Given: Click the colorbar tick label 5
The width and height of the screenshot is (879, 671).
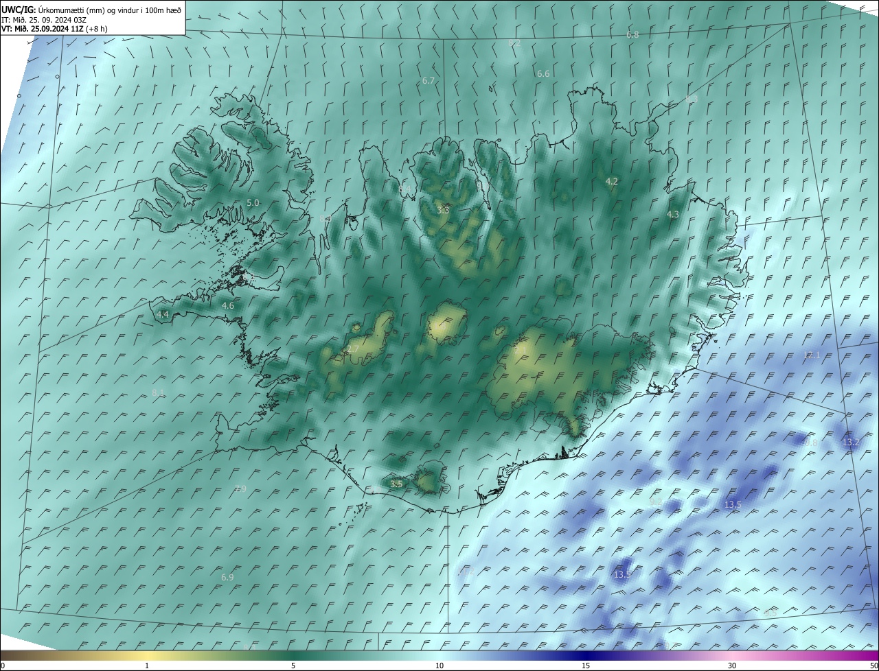Looking at the screenshot, I should (293, 666).
